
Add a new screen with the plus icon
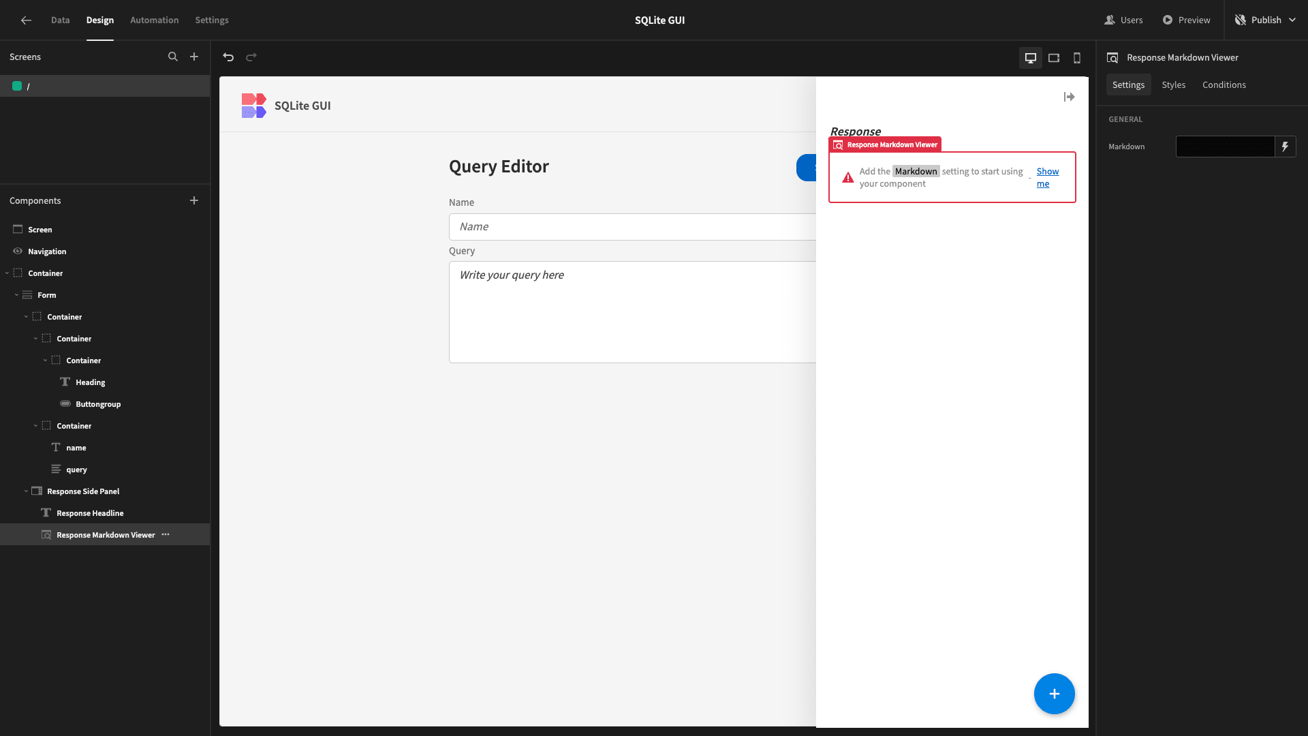point(194,57)
